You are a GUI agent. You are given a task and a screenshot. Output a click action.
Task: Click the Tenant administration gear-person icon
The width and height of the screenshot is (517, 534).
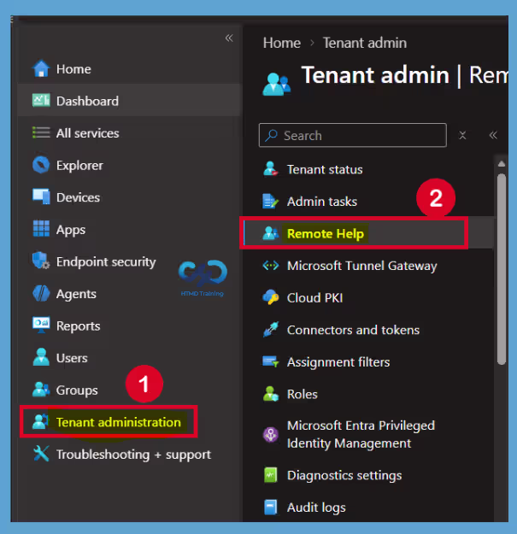tap(41, 421)
